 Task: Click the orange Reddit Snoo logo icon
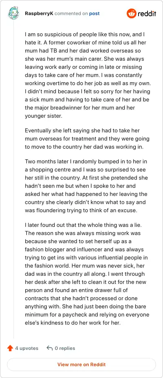coord(131,13)
